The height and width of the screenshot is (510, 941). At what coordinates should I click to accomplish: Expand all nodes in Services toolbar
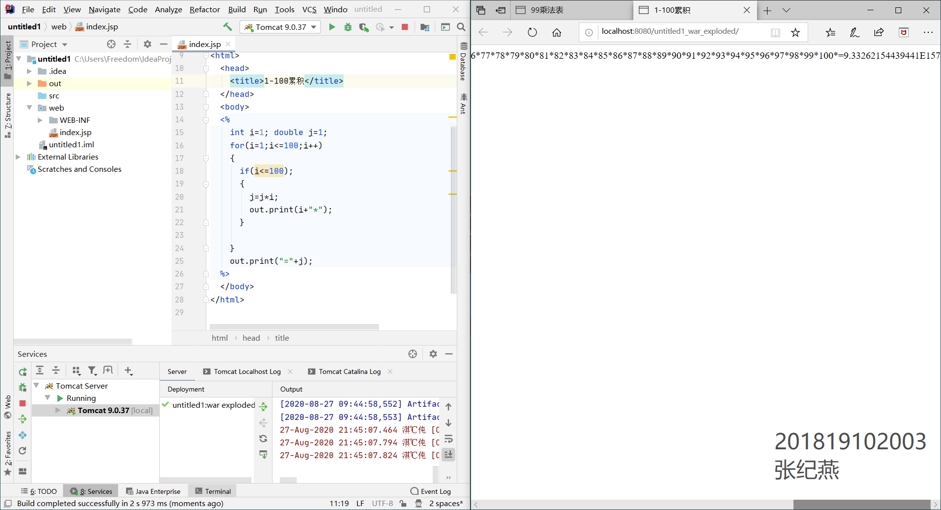pyautogui.click(x=40, y=371)
